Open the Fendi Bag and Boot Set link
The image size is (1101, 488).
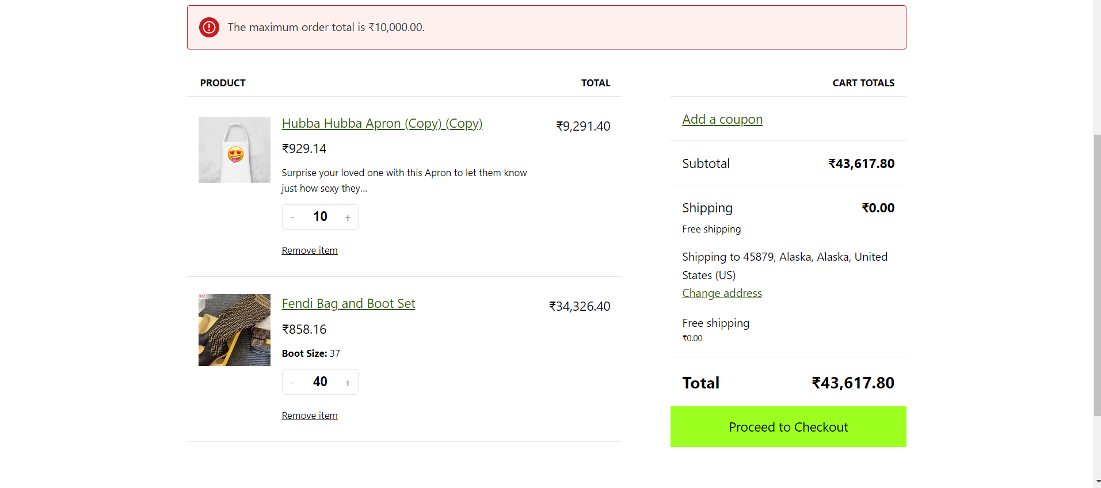348,303
